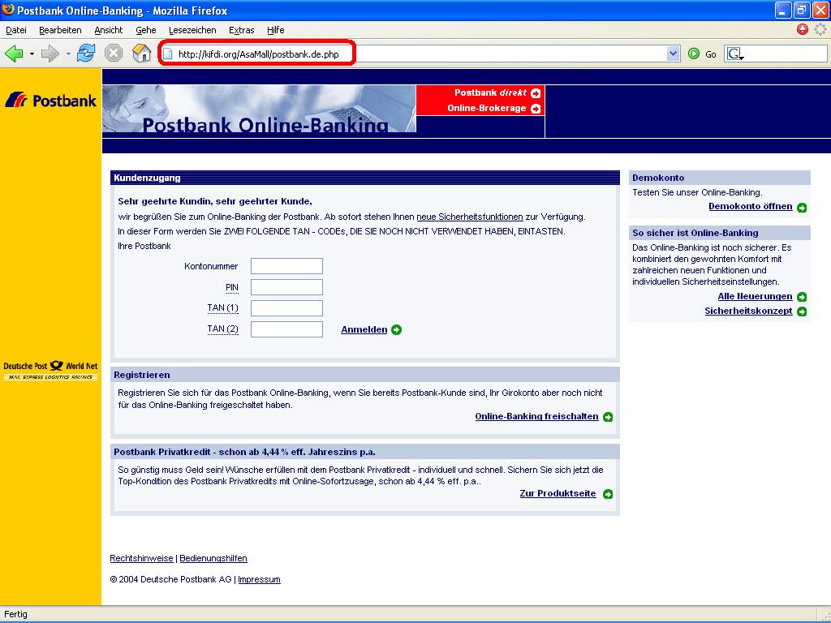831x623 pixels.
Task: Focus the Kontonummer input field
Action: coord(286,266)
